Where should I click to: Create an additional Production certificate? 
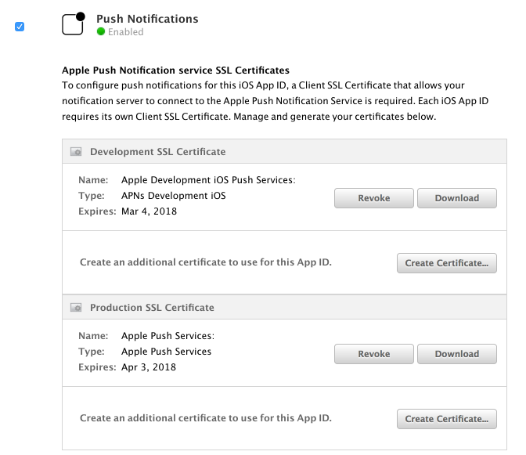(x=446, y=419)
